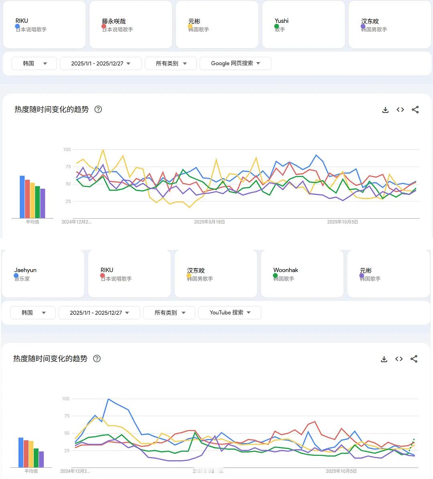This screenshot has width=433, height=479.
Task: Click the green dot next to Yushi
Action: point(277,26)
